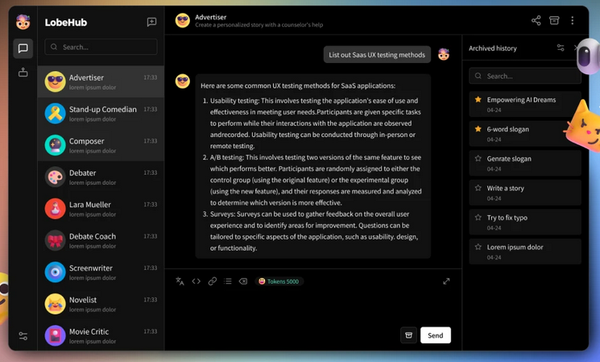Click the Advertiser avatar in the chat header
Viewport: 600px width, 362px height.
point(183,20)
